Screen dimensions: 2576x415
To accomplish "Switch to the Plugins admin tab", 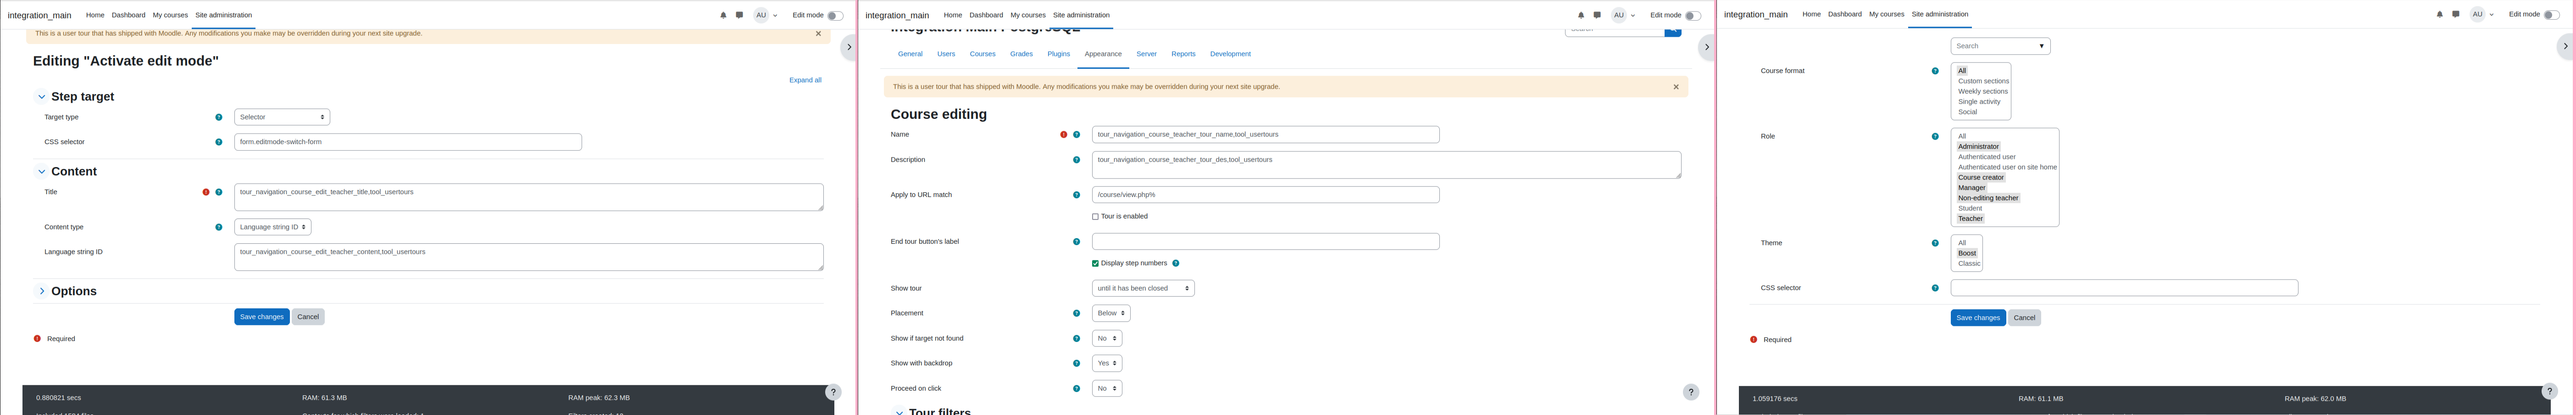I will [1058, 54].
